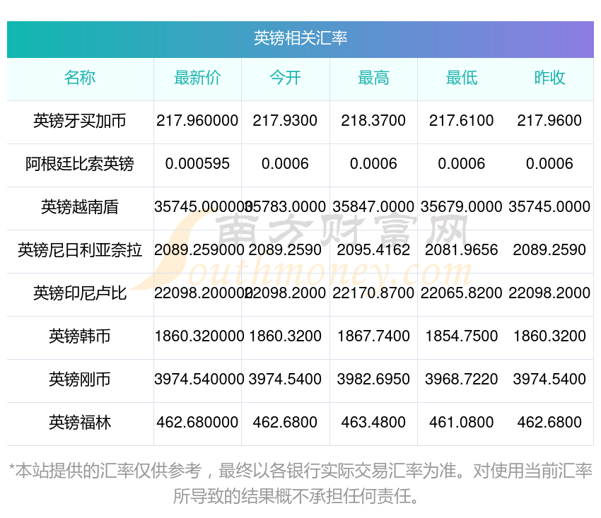Click latest price 462.680000
This screenshot has width=601, height=518.
point(197,423)
